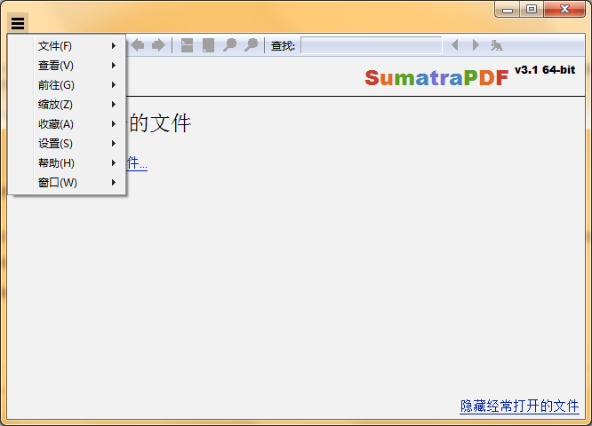Viewport: 592px width, 426px height.
Task: Click the zoom out magnifier icon
Action: pyautogui.click(x=229, y=45)
